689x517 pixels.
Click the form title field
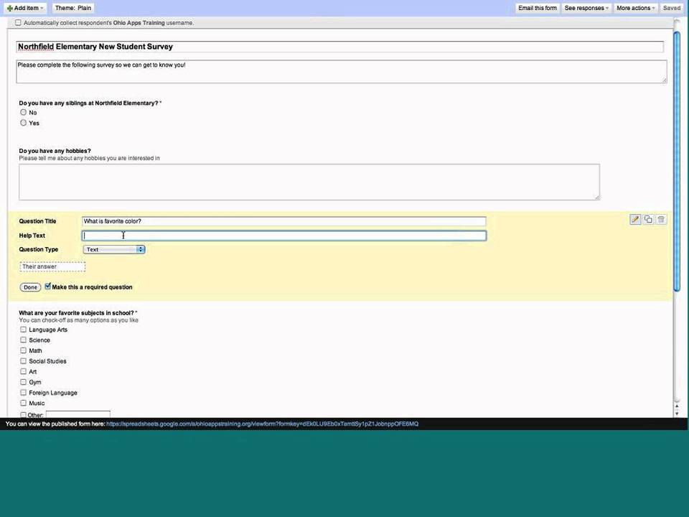pos(339,47)
